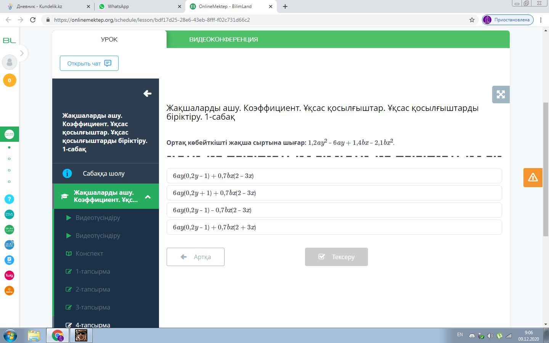549x343 pixels.
Task: Open Chrome's three-dot menu
Action: pos(541,20)
